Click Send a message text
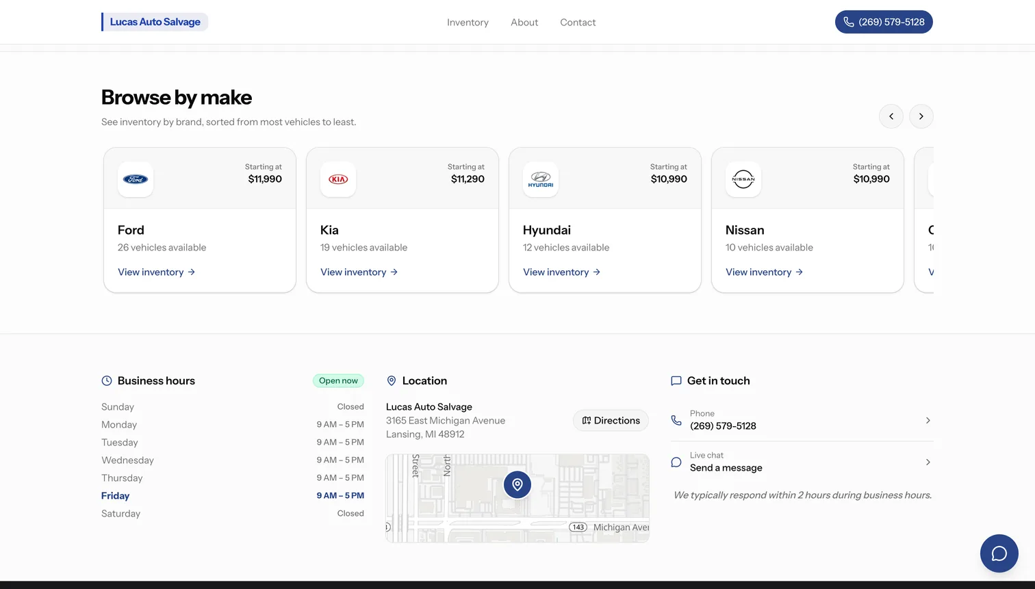1035x589 pixels. click(x=726, y=468)
